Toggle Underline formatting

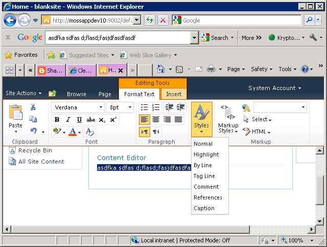pyautogui.click(x=79, y=120)
